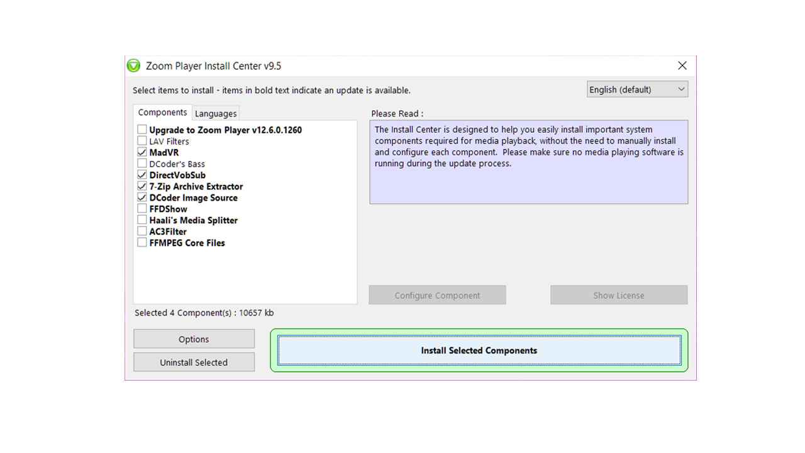Click the Configure Component button
The width and height of the screenshot is (805, 453).
437,295
